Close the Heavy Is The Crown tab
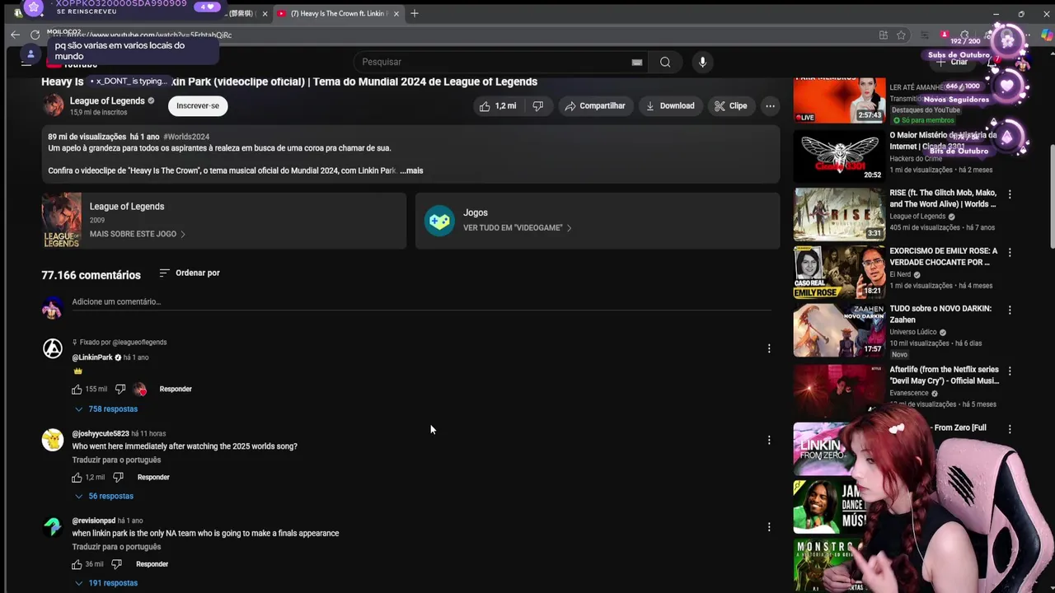This screenshot has width=1055, height=593. (396, 13)
